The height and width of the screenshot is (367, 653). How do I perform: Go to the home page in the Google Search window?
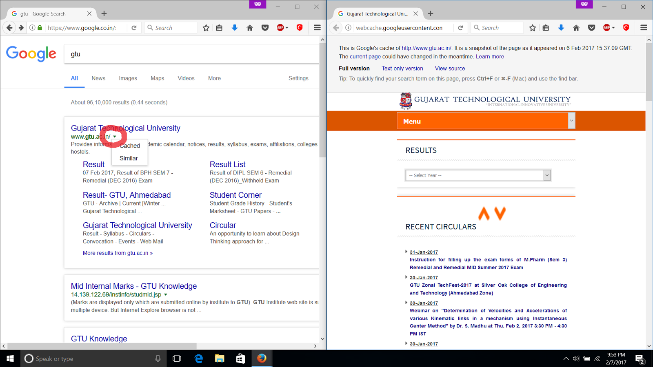pyautogui.click(x=250, y=28)
